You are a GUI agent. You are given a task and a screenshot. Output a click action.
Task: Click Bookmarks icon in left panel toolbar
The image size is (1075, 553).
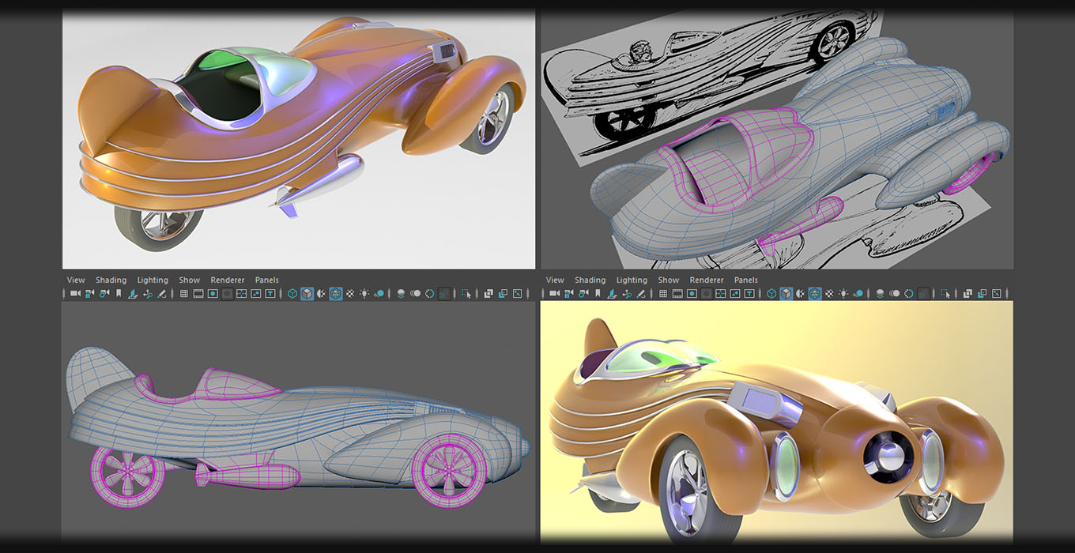pyautogui.click(x=119, y=293)
